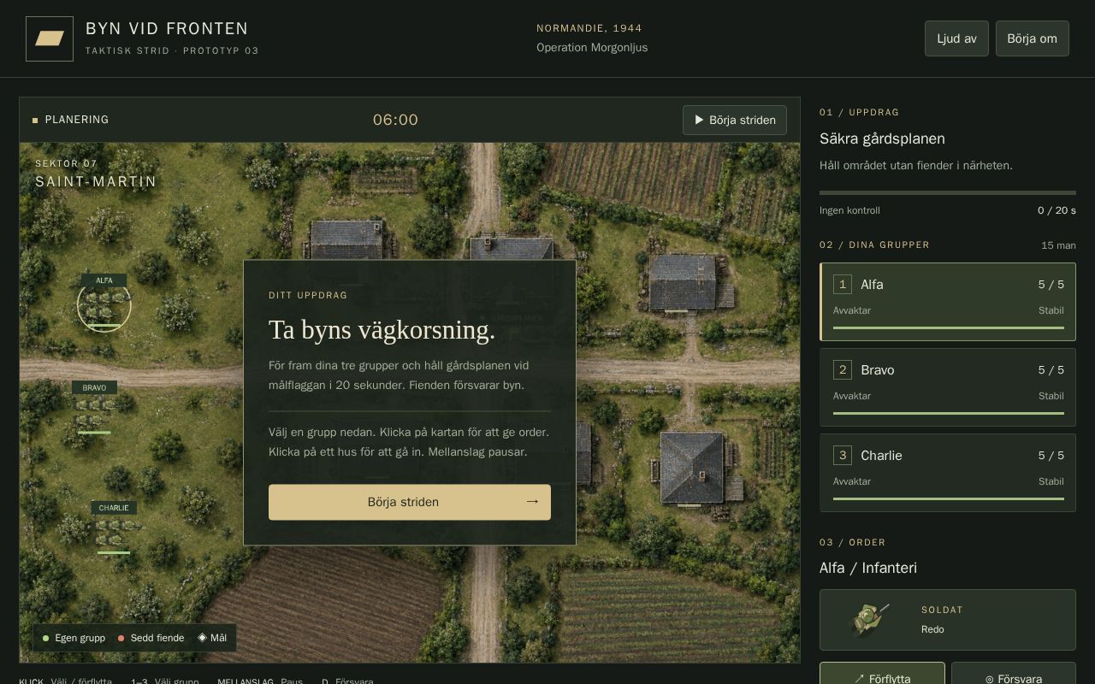The width and height of the screenshot is (1095, 684).
Task: Select the Charlie group card
Action: (948, 473)
